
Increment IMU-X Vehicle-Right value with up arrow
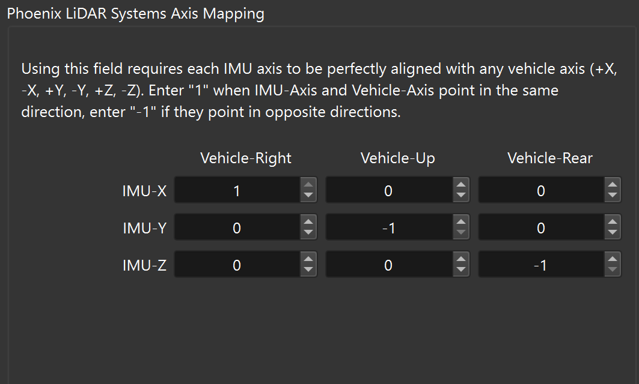click(x=308, y=185)
